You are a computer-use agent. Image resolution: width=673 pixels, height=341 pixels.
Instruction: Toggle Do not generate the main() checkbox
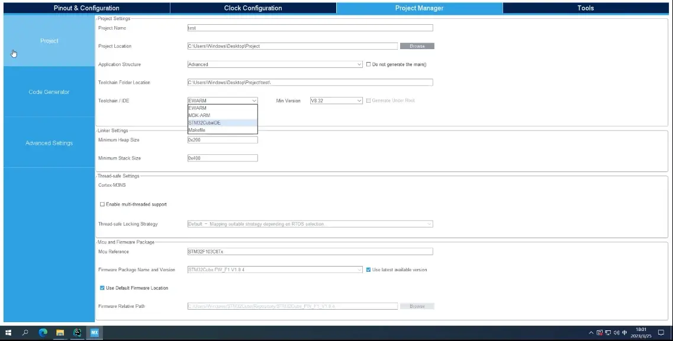[x=368, y=64]
